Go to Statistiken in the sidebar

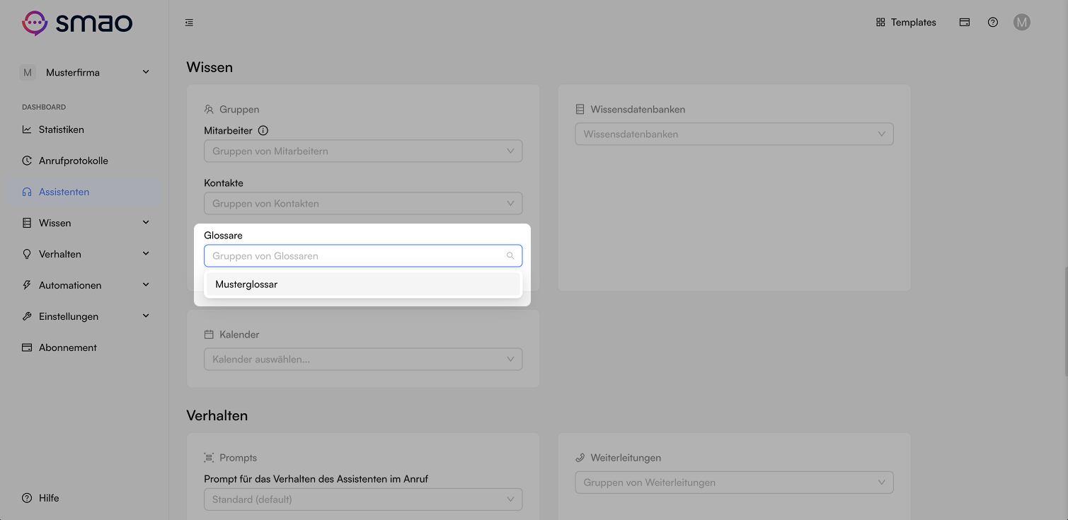pos(84,129)
